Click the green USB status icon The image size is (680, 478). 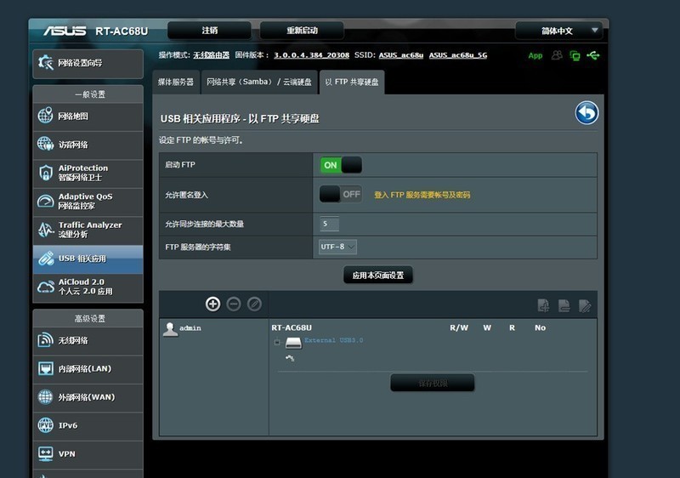pos(592,55)
